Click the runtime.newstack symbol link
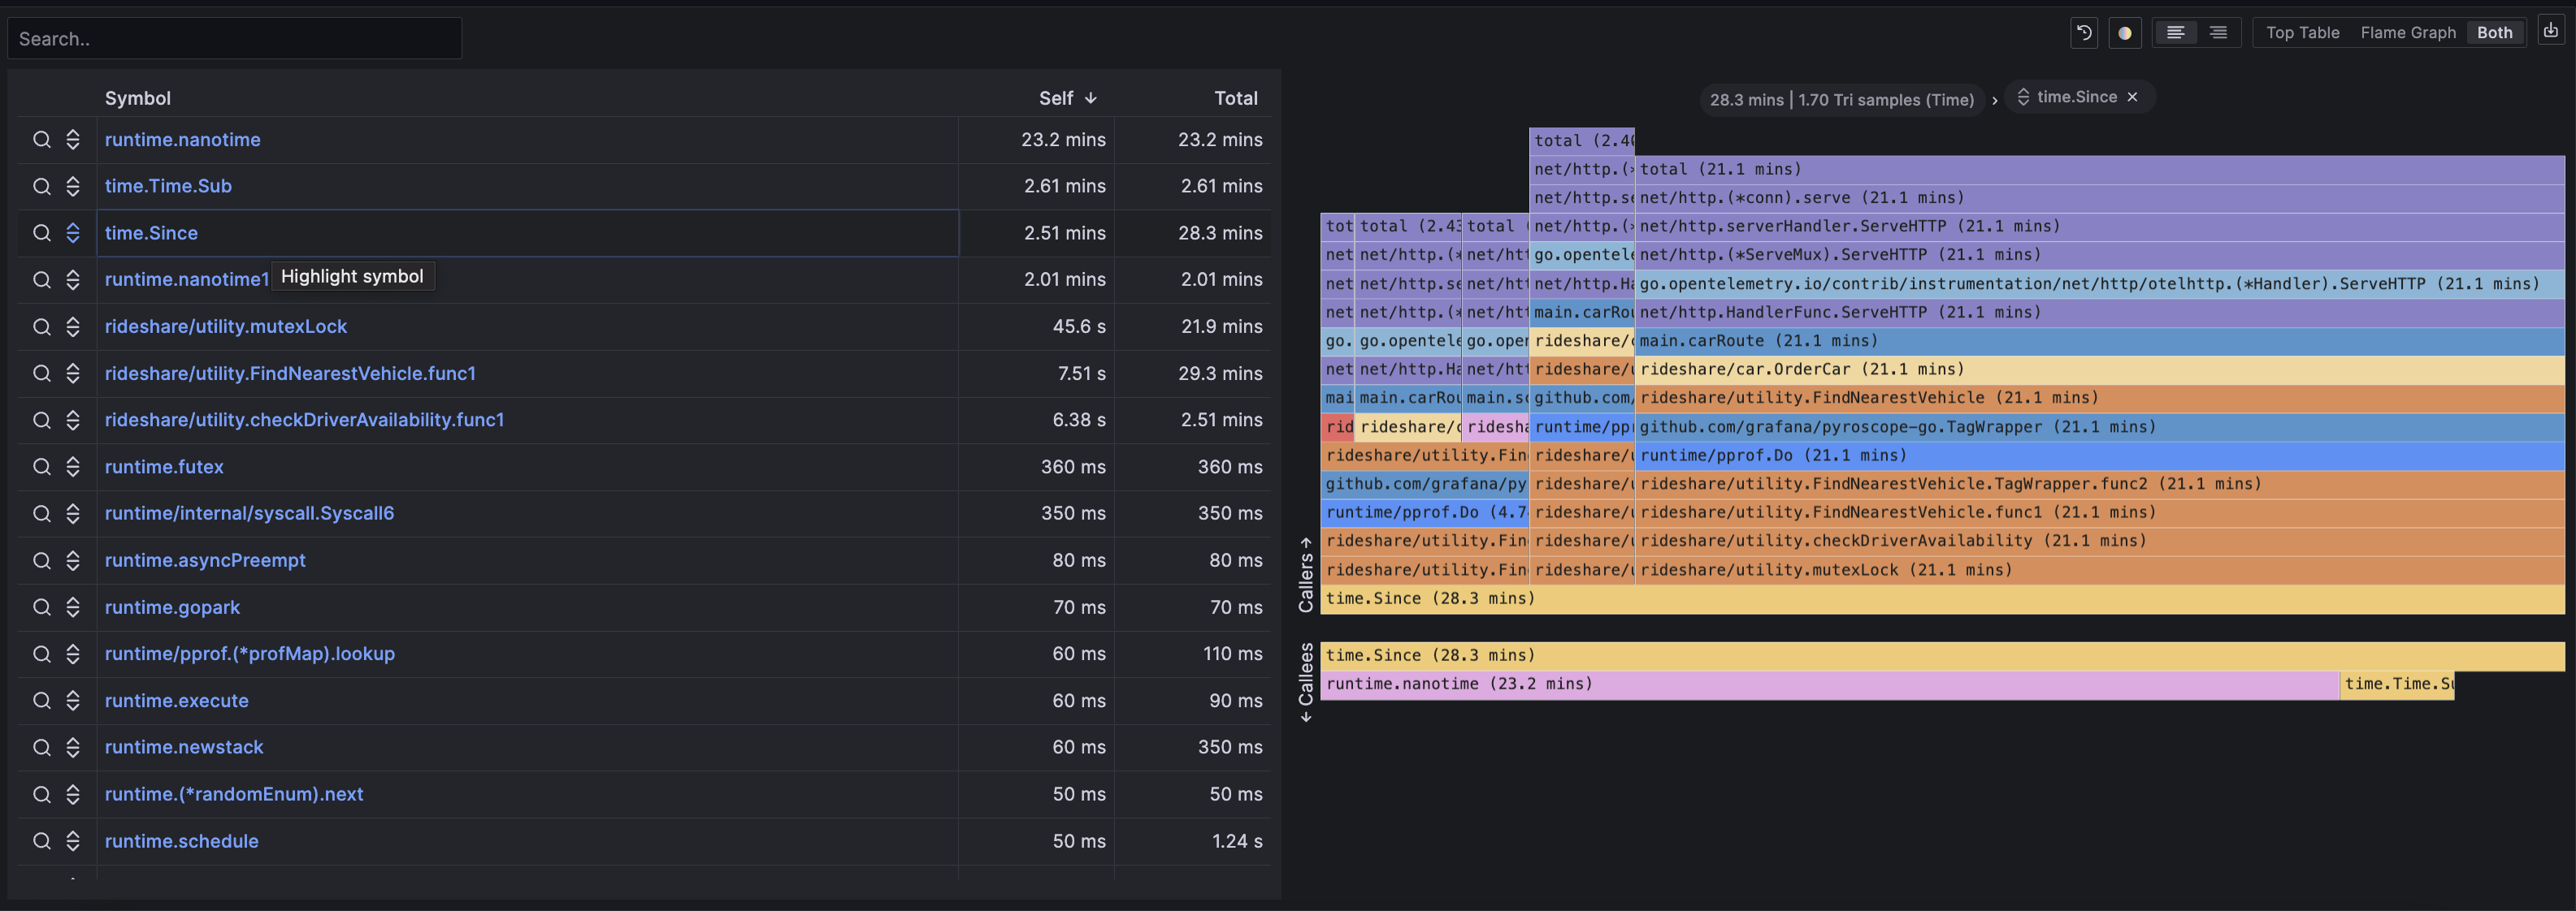This screenshot has height=911, width=2576. (x=184, y=747)
